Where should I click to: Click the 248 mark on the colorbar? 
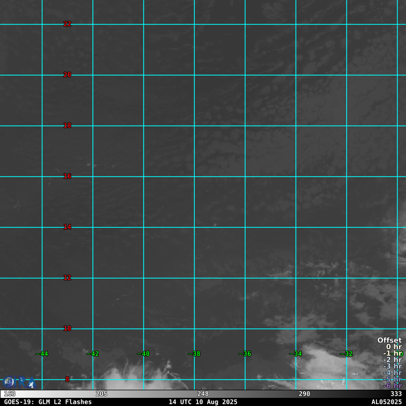(203, 394)
